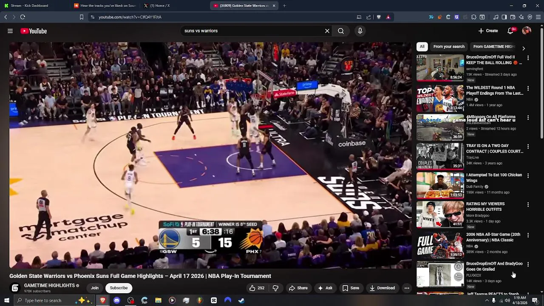Switch to the SoundCloud liked tracks tab
The image size is (544, 306).
(105, 6)
